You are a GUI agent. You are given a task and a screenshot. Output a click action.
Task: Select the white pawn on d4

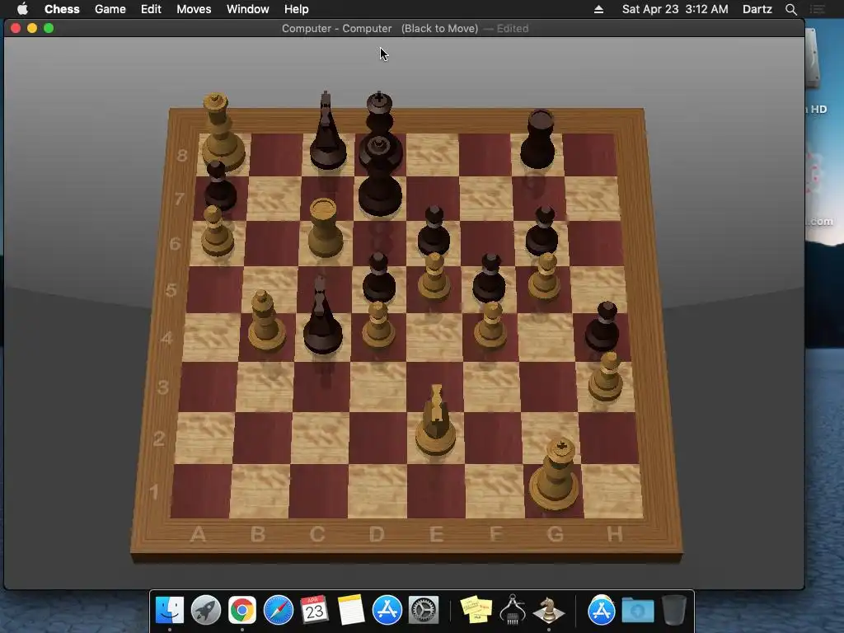[x=378, y=325]
